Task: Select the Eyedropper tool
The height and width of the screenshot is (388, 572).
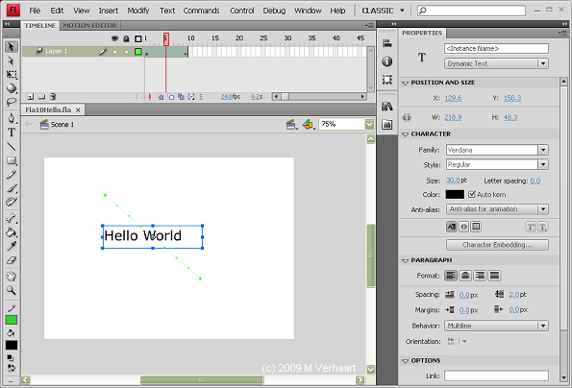Action: point(12,246)
